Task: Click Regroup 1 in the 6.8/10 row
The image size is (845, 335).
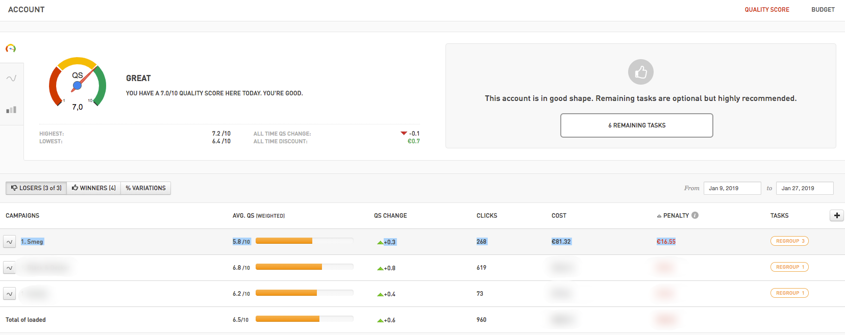Action: click(789, 267)
